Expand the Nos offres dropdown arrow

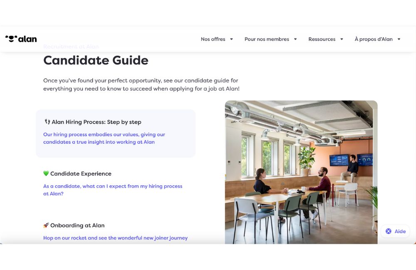pos(231,39)
